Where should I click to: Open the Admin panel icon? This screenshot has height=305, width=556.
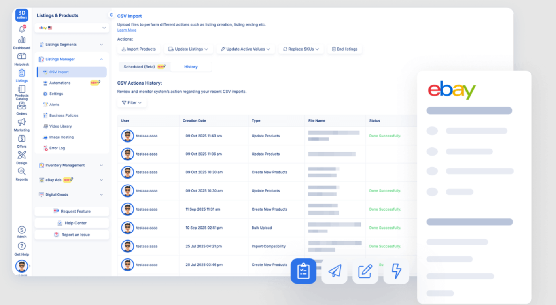22,229
